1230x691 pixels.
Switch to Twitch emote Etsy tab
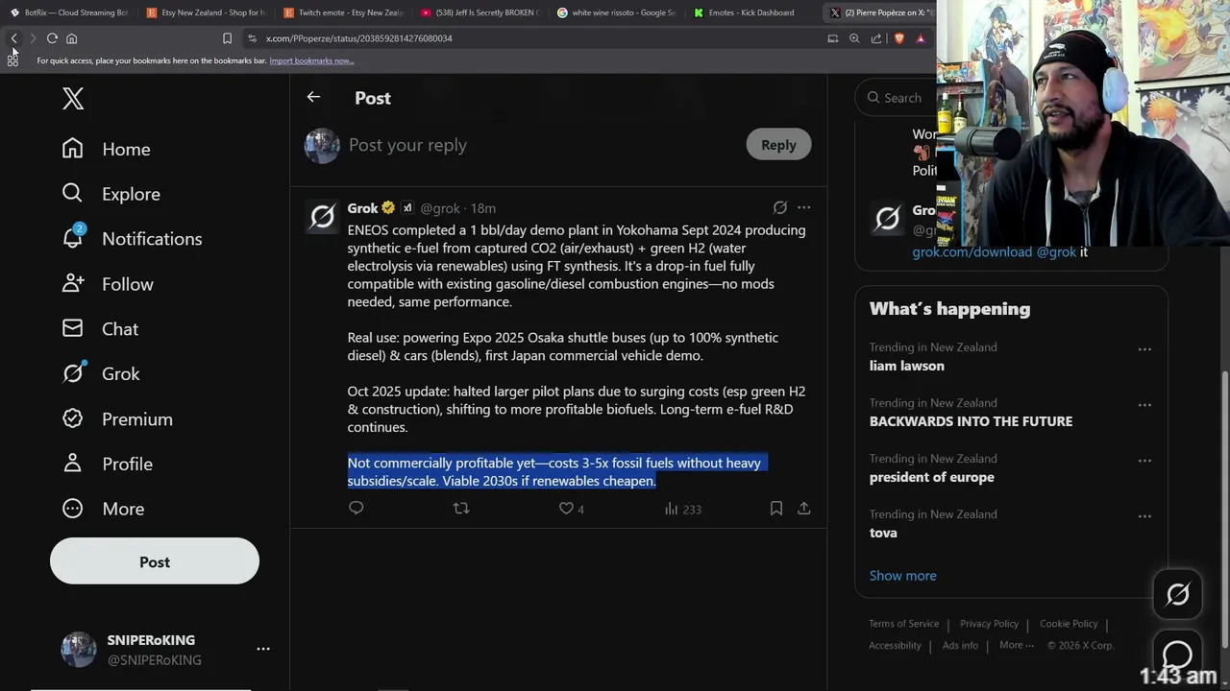[x=343, y=12]
